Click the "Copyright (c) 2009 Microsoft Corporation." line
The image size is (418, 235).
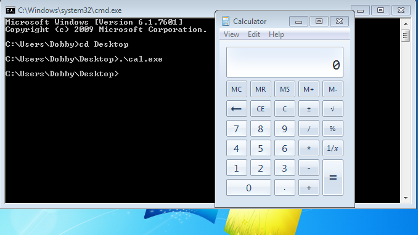click(106, 30)
